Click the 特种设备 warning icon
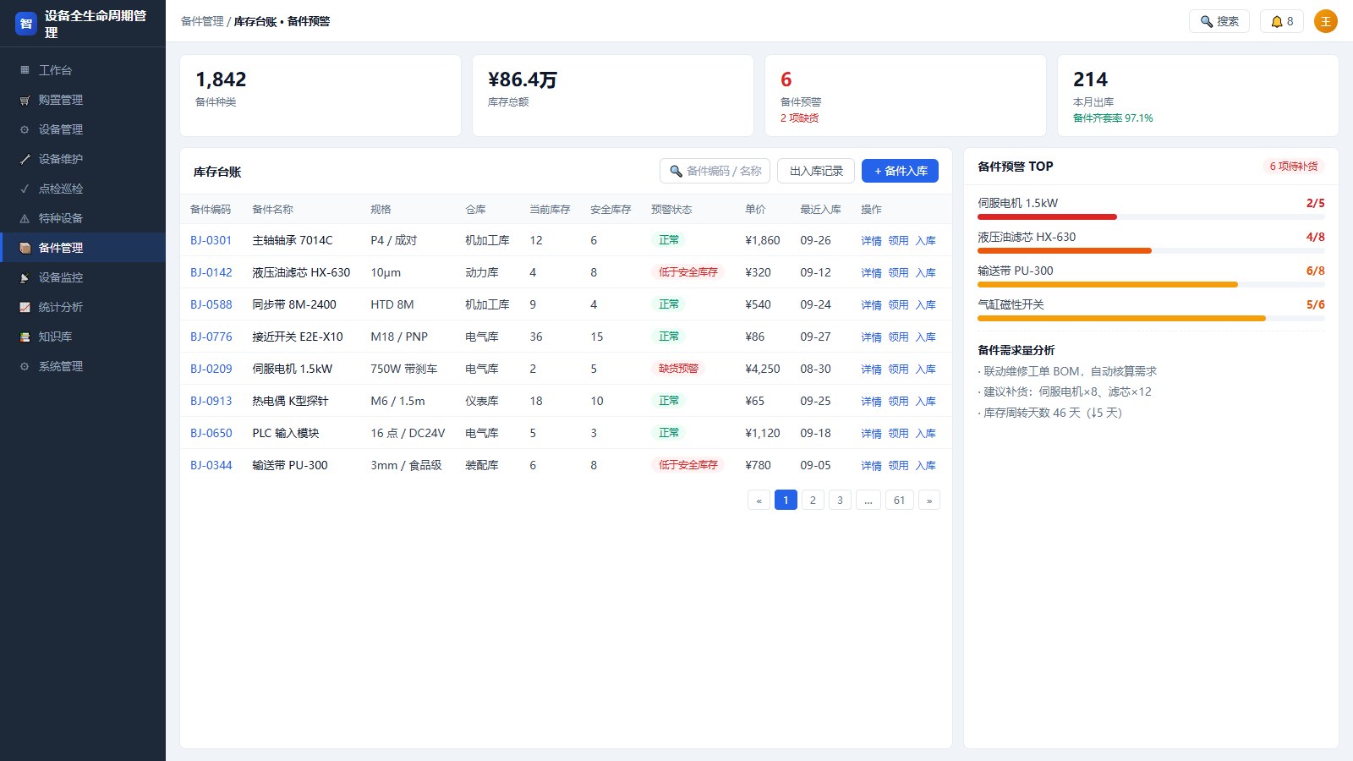 25,218
